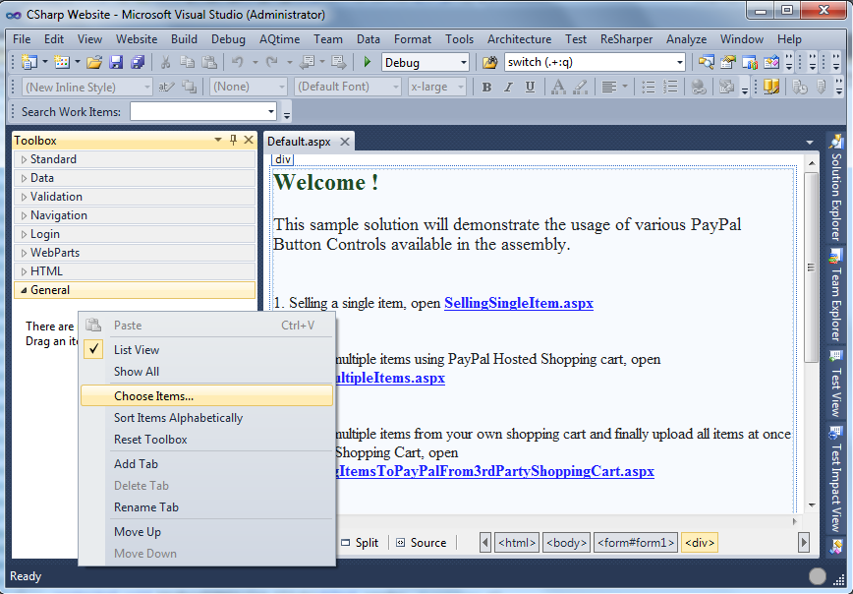Viewport: 853px width, 594px height.
Task: Open the ReSharper menu
Action: (626, 39)
